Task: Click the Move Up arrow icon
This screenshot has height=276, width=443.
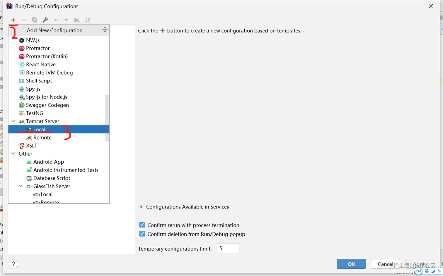Action: click(56, 20)
